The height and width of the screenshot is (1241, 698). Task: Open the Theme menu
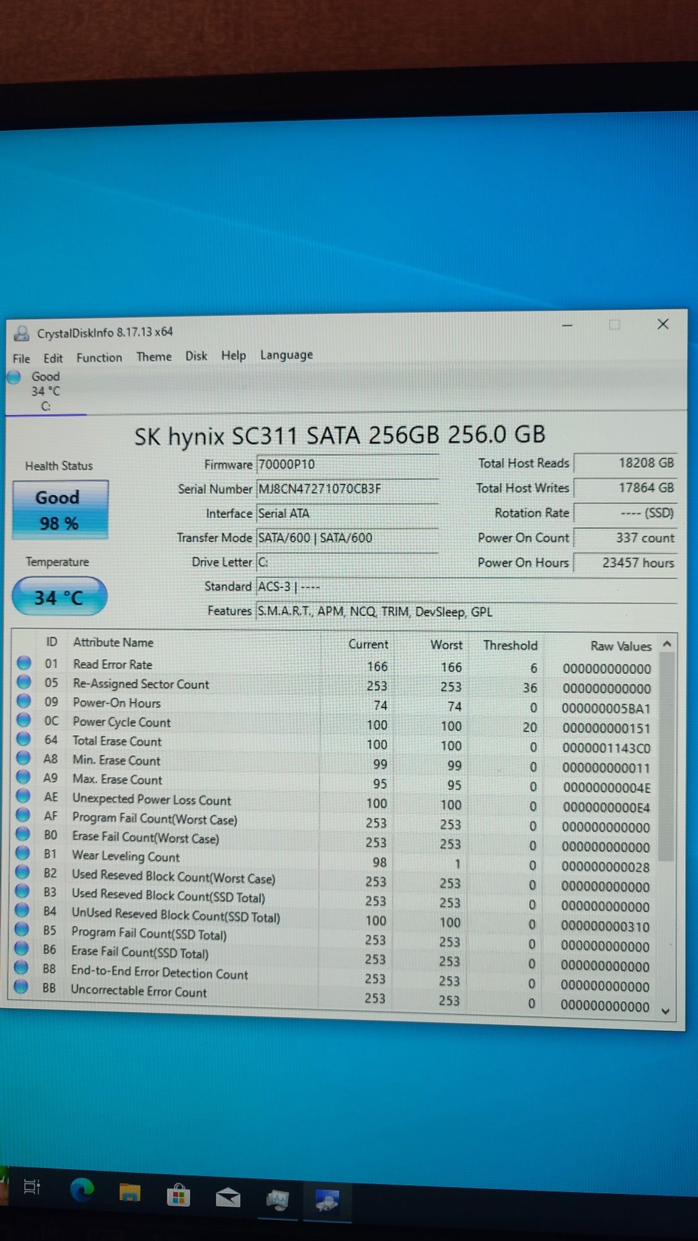[154, 357]
